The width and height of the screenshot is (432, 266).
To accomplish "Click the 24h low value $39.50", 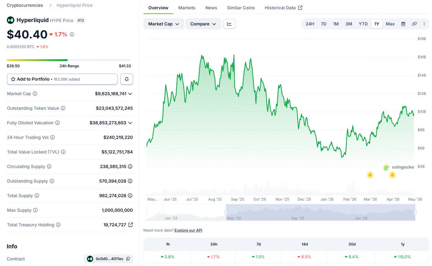I will tap(13, 66).
